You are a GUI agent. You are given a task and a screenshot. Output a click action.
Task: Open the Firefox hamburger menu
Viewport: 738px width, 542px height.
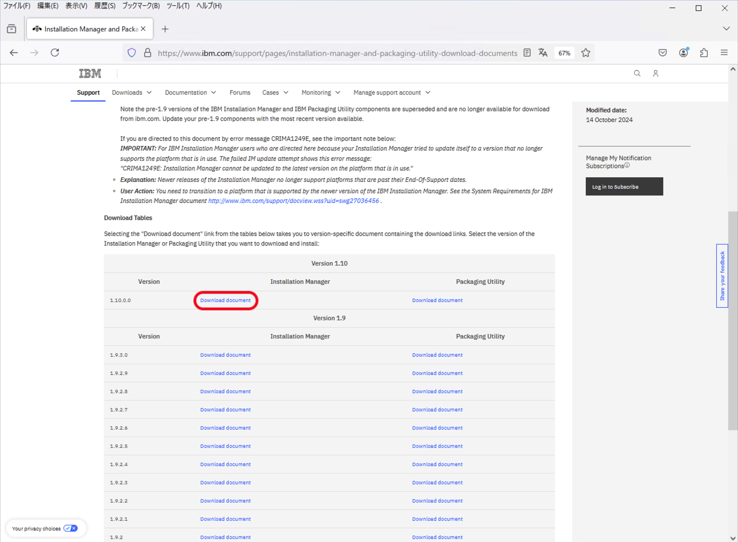pyautogui.click(x=724, y=52)
